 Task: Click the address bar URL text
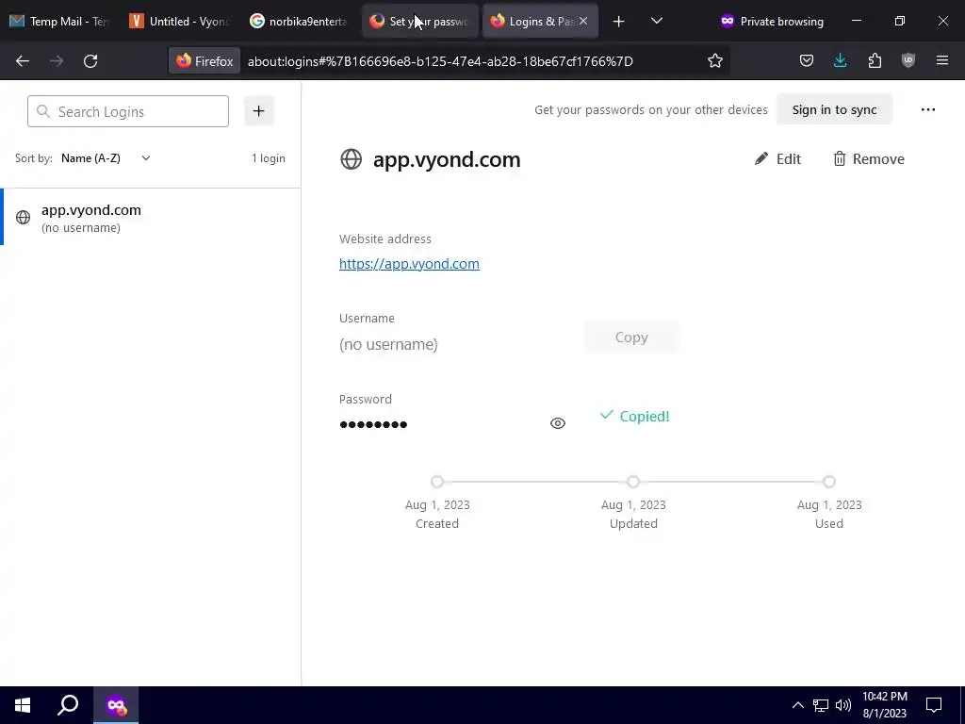(x=440, y=61)
